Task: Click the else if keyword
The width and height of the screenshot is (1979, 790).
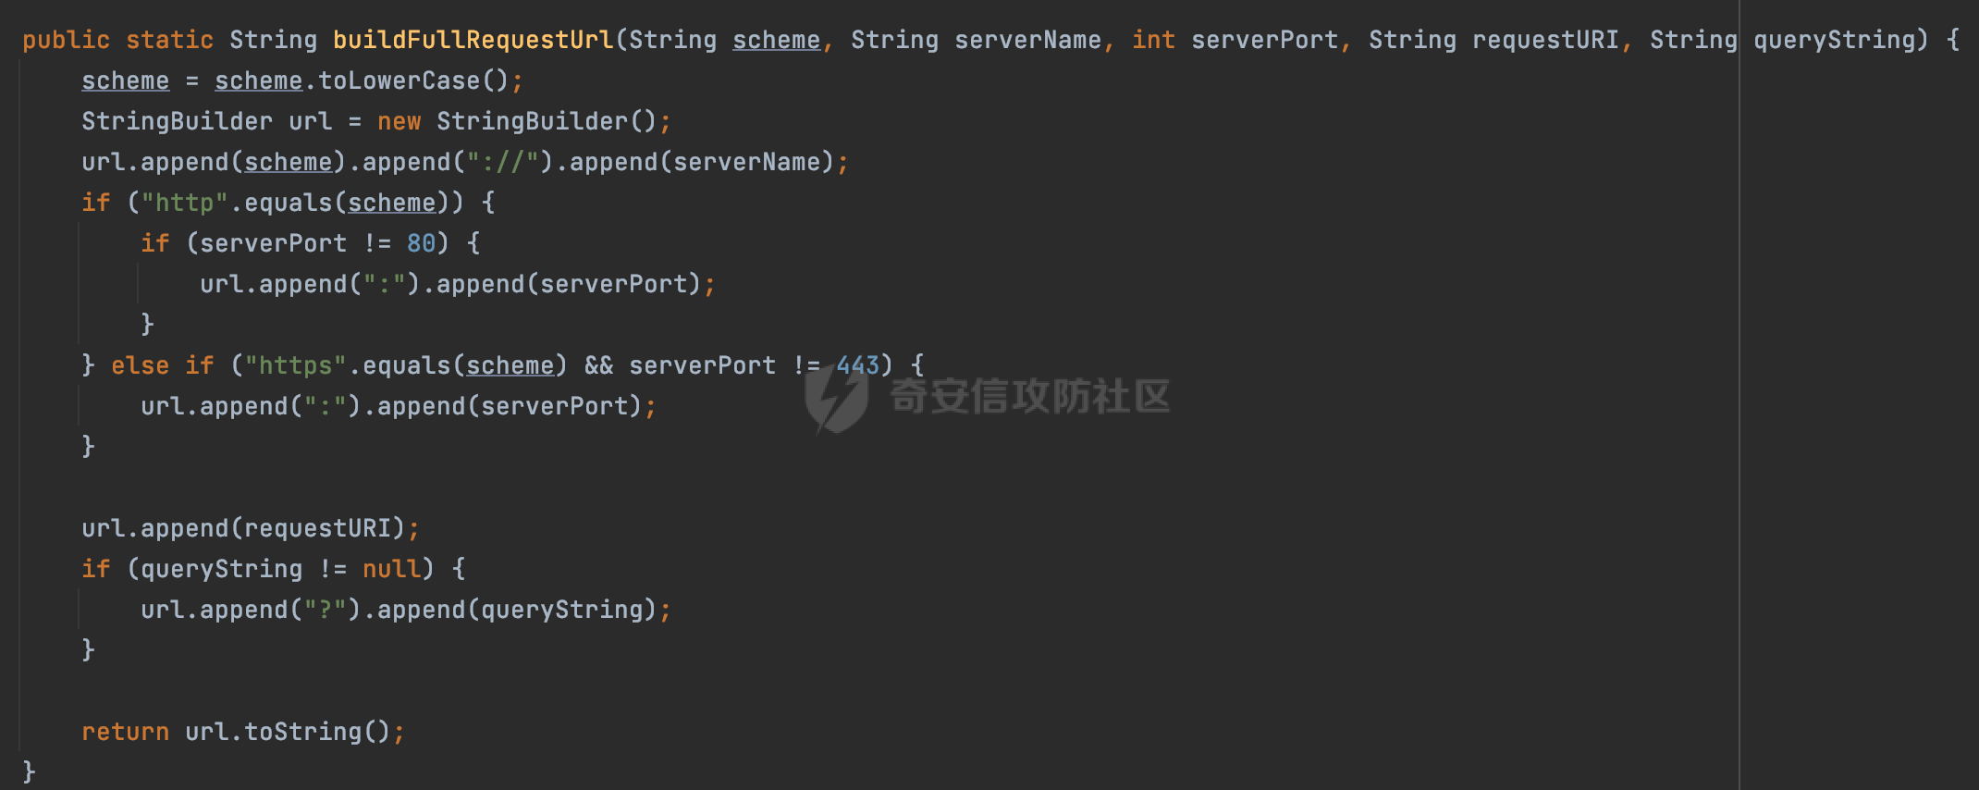Action: point(162,365)
